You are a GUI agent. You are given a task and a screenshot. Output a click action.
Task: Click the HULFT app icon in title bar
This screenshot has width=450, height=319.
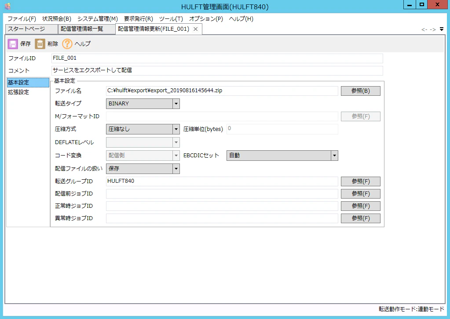coord(8,6)
